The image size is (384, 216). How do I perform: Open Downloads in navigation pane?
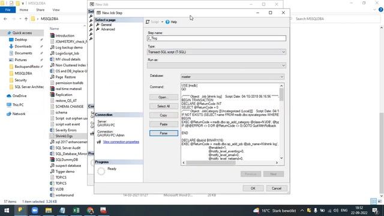tap(23, 46)
